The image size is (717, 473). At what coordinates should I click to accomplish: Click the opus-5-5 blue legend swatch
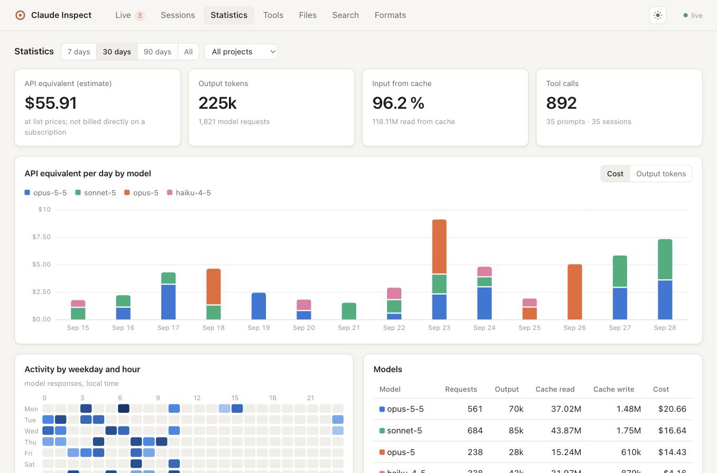27,193
